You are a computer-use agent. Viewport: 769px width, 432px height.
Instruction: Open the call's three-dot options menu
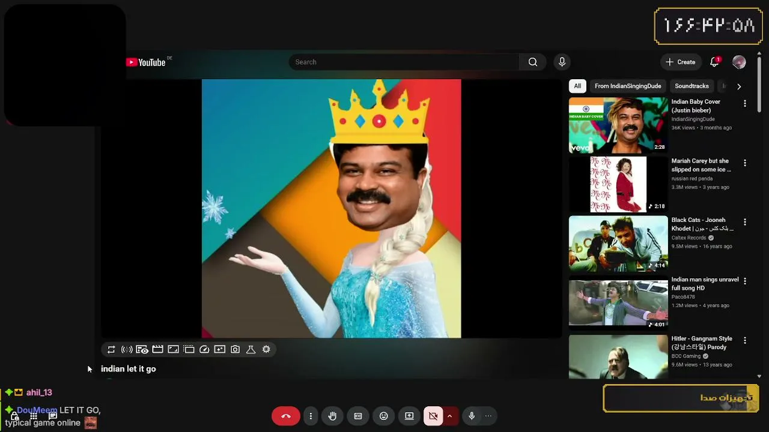click(x=311, y=416)
